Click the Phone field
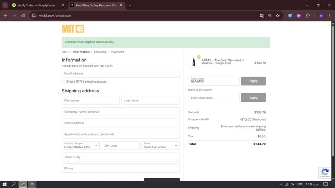335x188 pixels. tap(120, 168)
